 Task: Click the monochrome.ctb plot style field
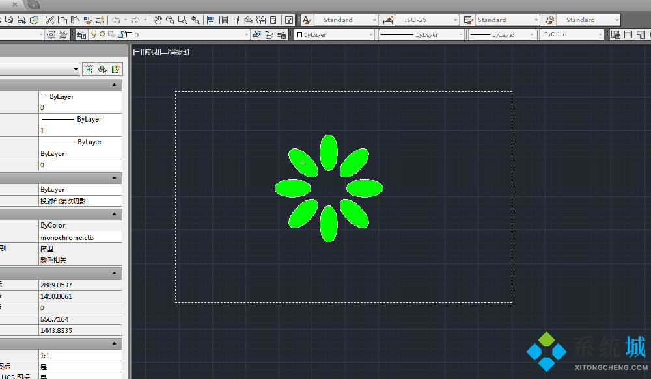(x=79, y=238)
